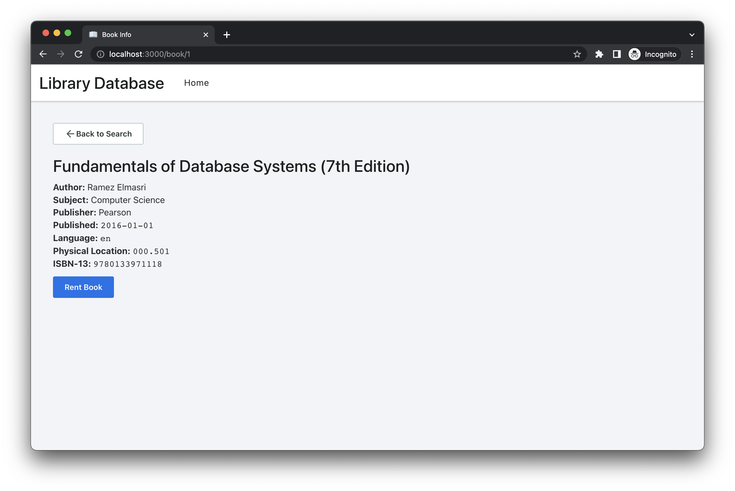Expand the tab search chevron

692,35
